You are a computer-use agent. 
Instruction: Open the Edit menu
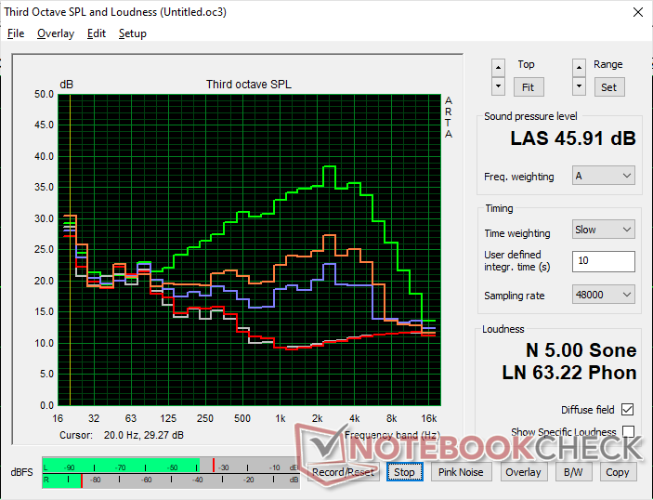tap(97, 33)
